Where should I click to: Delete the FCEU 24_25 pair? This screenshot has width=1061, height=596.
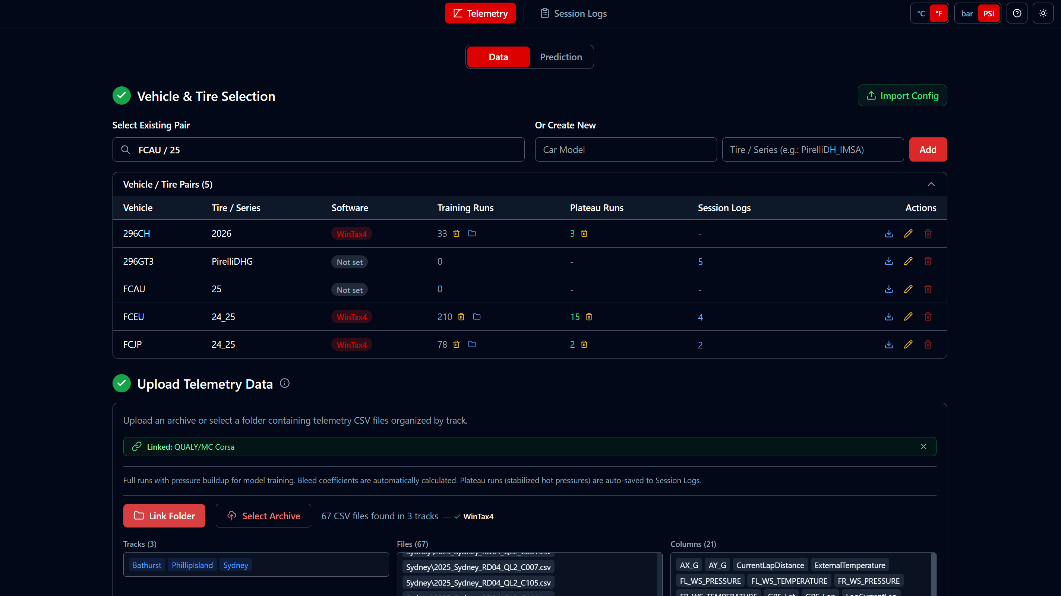[x=928, y=317]
